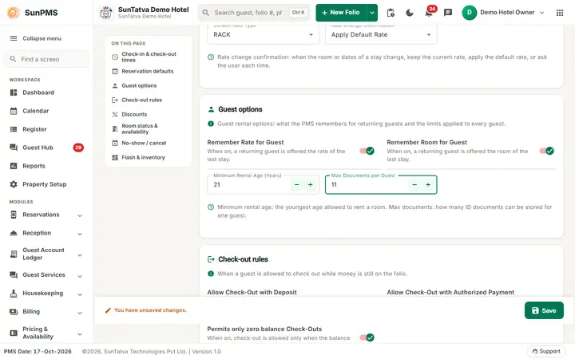
Task: Expand the Housekeeping module
Action: pos(80,294)
